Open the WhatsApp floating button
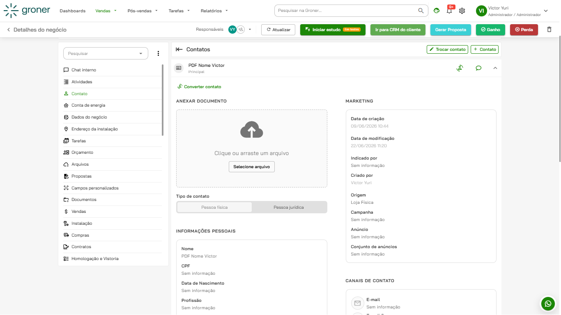 [548, 304]
